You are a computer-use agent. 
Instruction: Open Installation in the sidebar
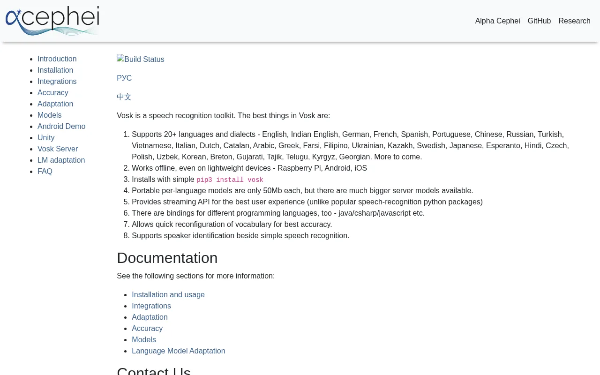point(55,70)
